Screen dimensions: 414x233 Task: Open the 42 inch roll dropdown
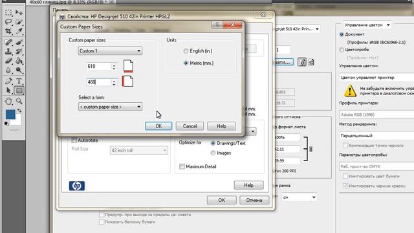[x=139, y=150]
